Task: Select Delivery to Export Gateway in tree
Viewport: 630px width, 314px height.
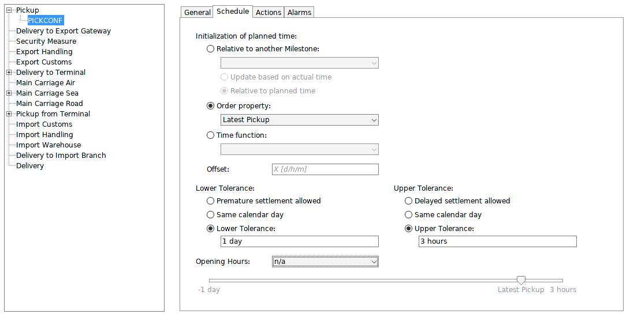Action: (x=64, y=31)
